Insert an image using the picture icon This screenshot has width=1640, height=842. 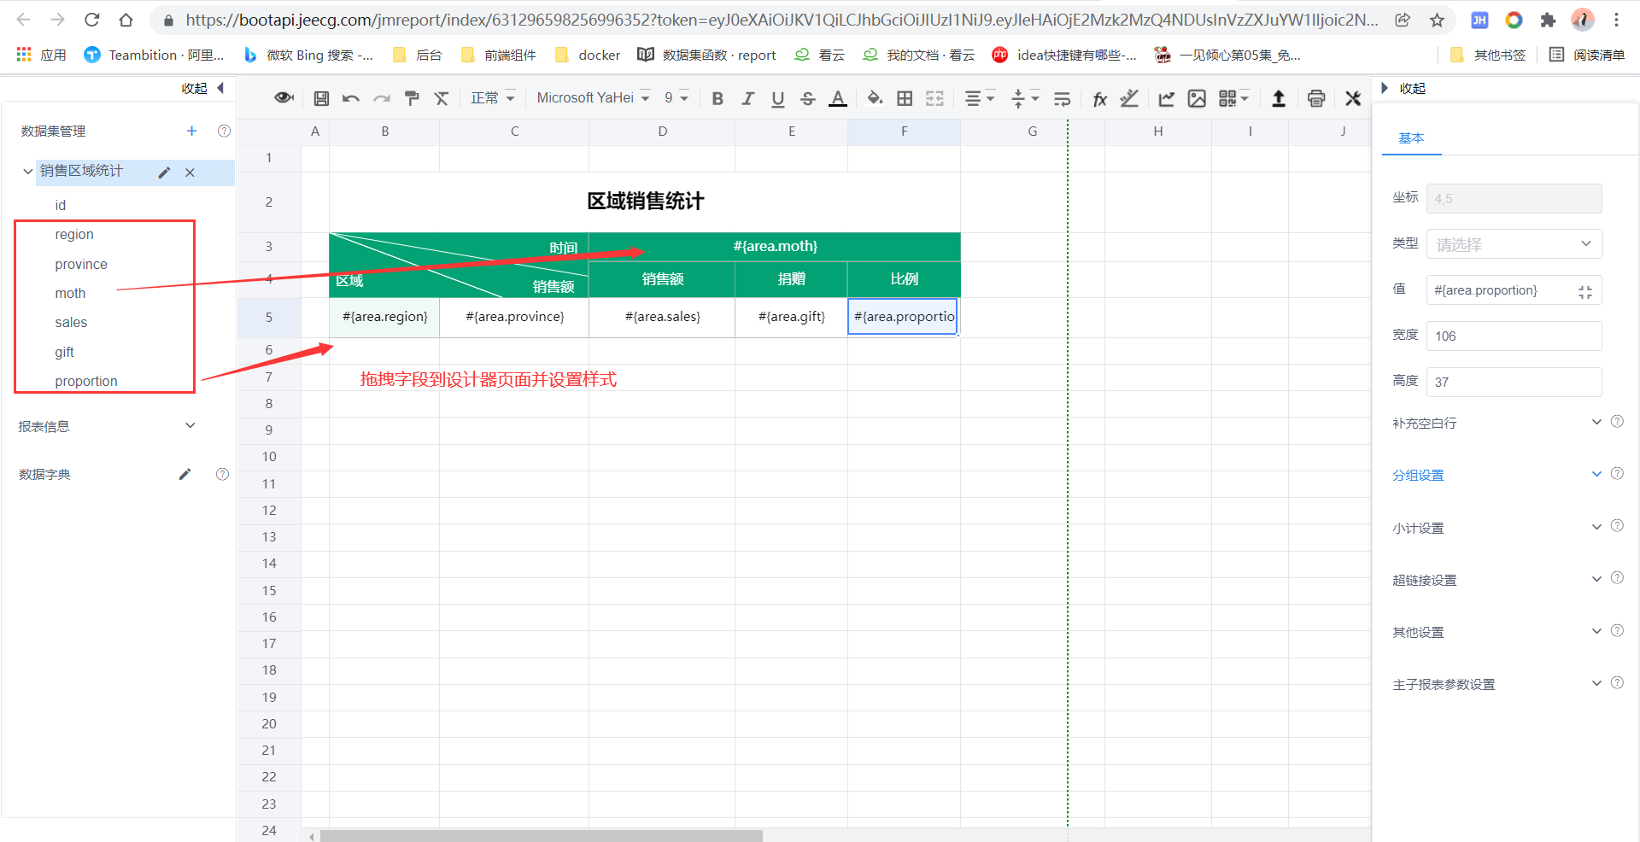[x=1197, y=98]
